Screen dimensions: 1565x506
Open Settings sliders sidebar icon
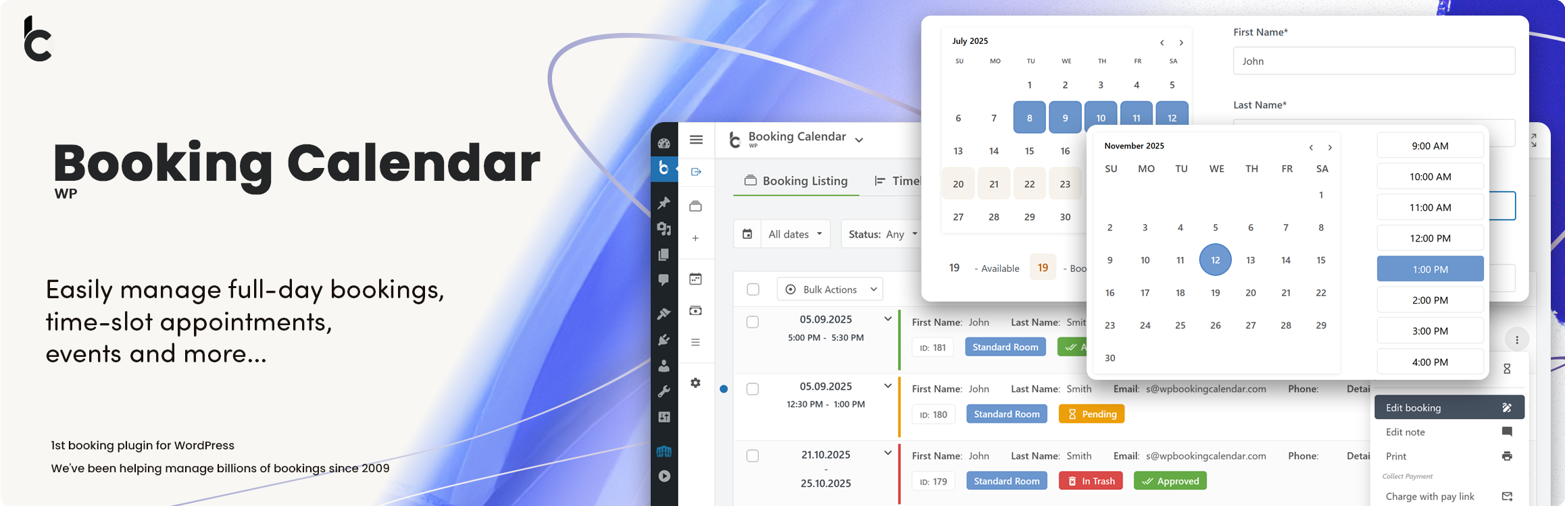[664, 417]
